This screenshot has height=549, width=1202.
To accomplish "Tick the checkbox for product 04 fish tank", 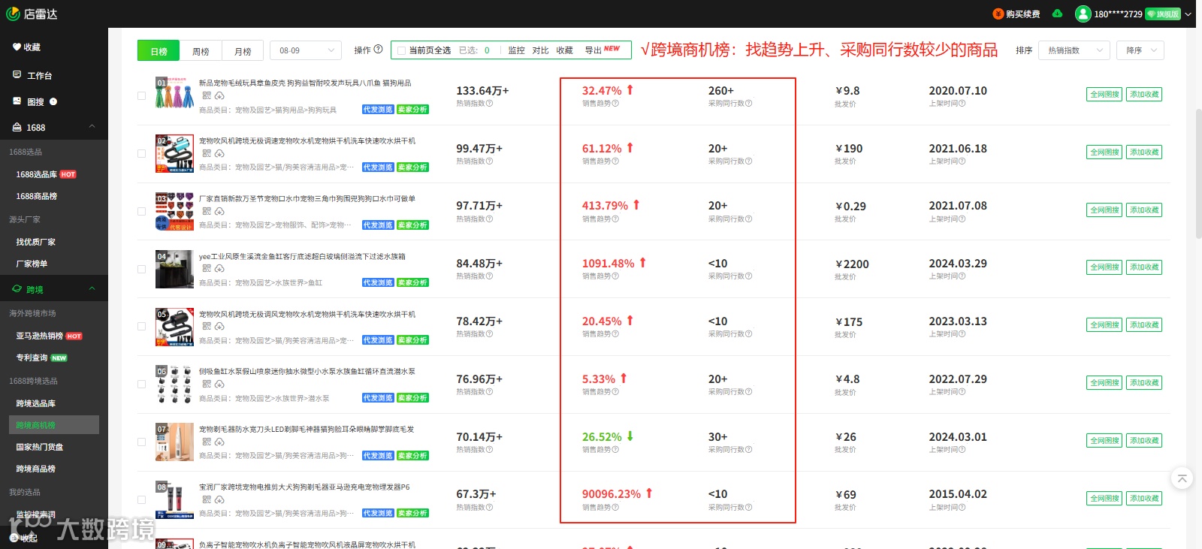I will (141, 269).
